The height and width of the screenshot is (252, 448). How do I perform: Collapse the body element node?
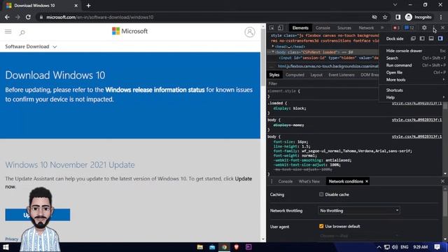coord(273,52)
